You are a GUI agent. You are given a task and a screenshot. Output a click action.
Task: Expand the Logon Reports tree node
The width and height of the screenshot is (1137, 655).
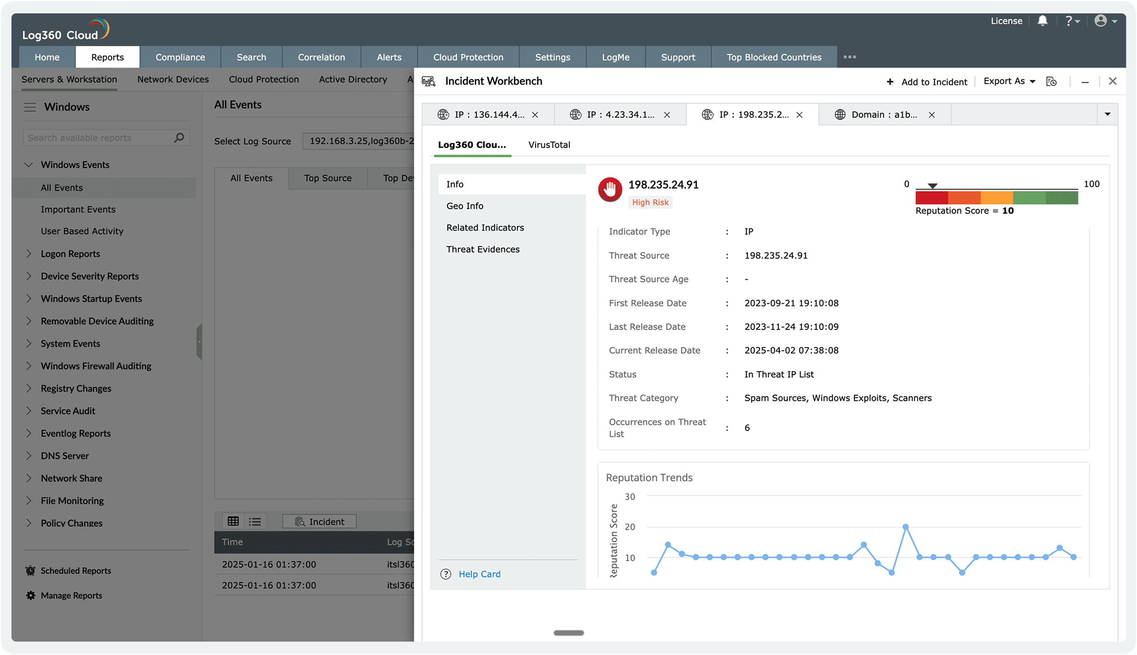tap(29, 254)
